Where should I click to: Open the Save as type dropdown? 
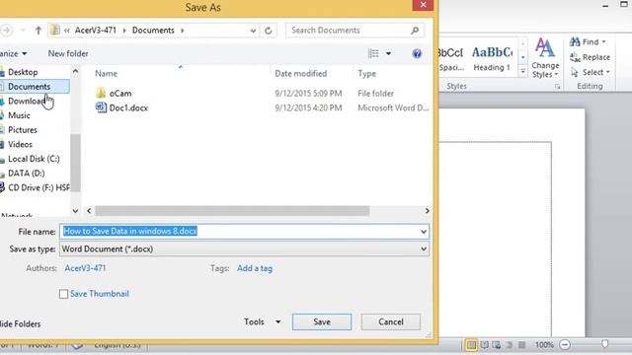click(x=424, y=249)
